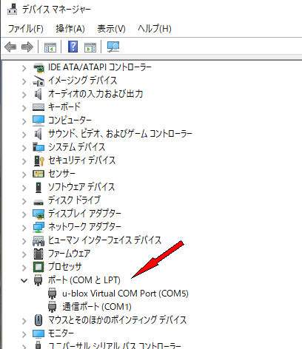Expand the ディスク ドライブ category
The width and height of the screenshot is (302, 349).
[x=24, y=200]
